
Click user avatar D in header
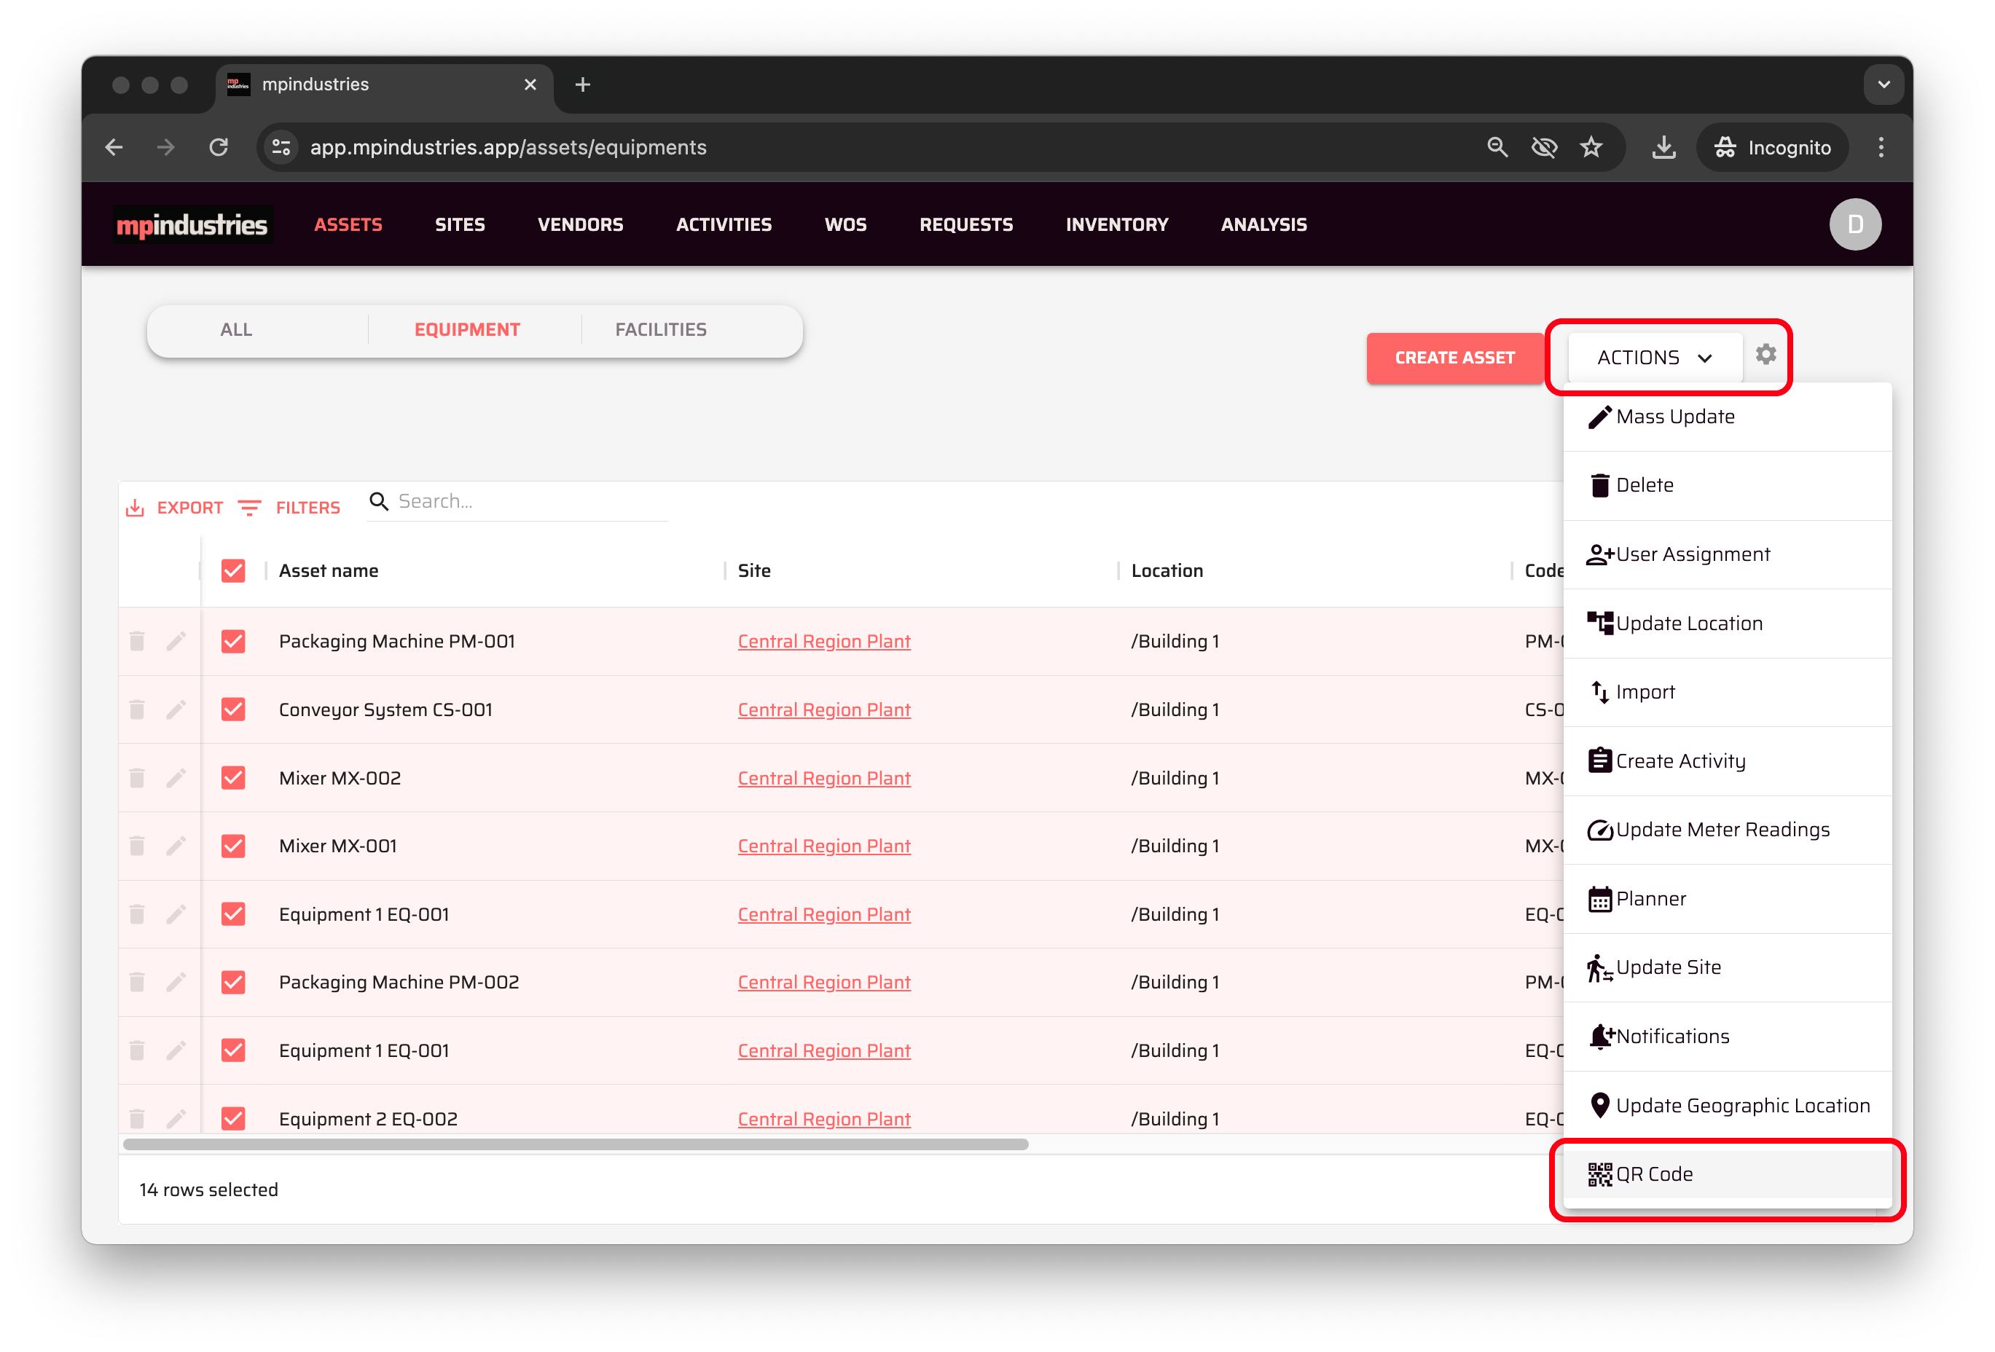pos(1854,224)
